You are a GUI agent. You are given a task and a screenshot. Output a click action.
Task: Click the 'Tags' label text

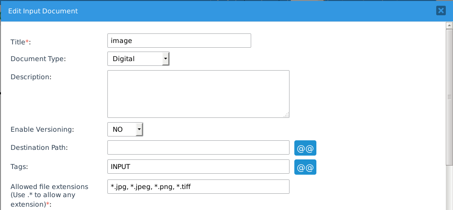20,167
